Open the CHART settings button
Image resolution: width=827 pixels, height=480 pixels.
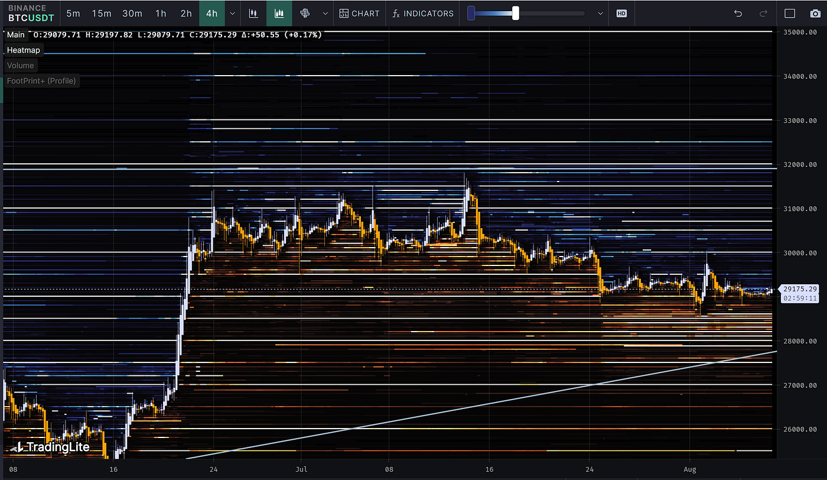[359, 13]
